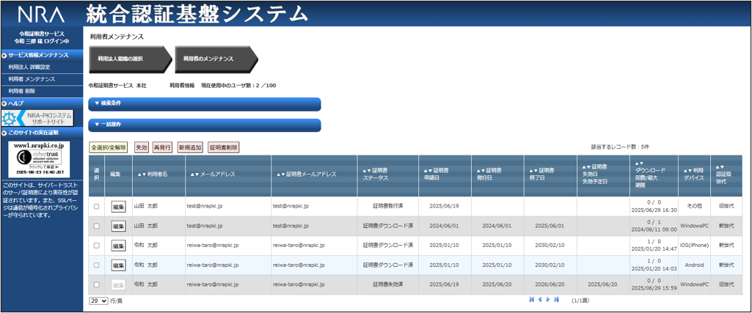Click the 証明書削除 button
The height and width of the screenshot is (313, 752).
click(223, 147)
